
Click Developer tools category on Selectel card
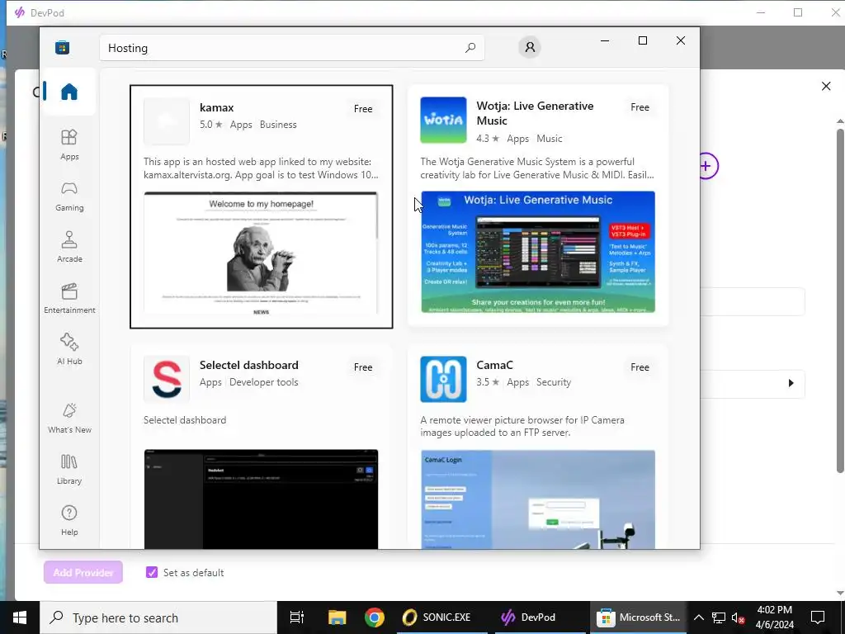(x=263, y=382)
